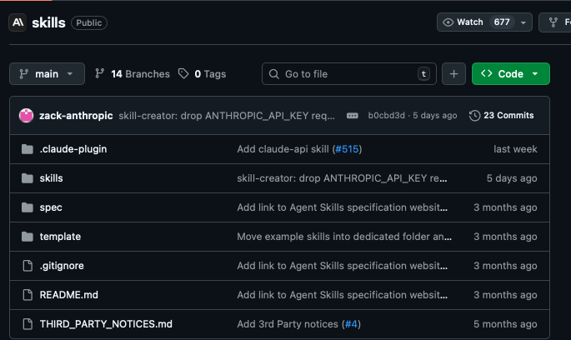Open pull request #515 link
This screenshot has height=340, width=571.
tap(347, 149)
